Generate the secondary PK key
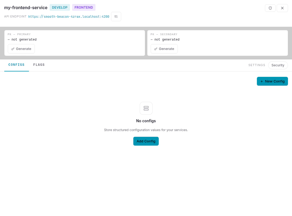Screen dimensions: 292x216 click(x=164, y=49)
